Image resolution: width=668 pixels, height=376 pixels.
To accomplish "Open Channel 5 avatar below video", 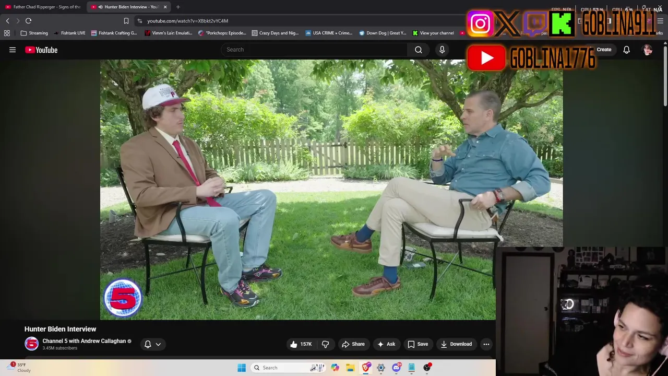I will click(31, 344).
